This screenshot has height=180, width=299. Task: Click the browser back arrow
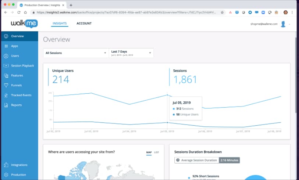point(6,12)
